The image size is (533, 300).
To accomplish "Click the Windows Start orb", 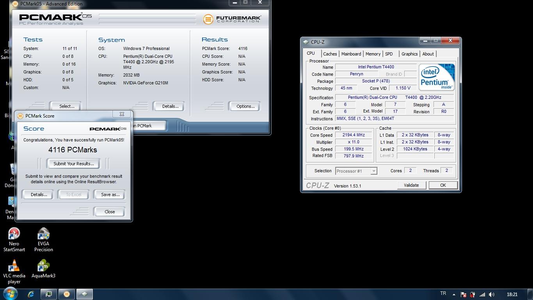I will (x=10, y=294).
